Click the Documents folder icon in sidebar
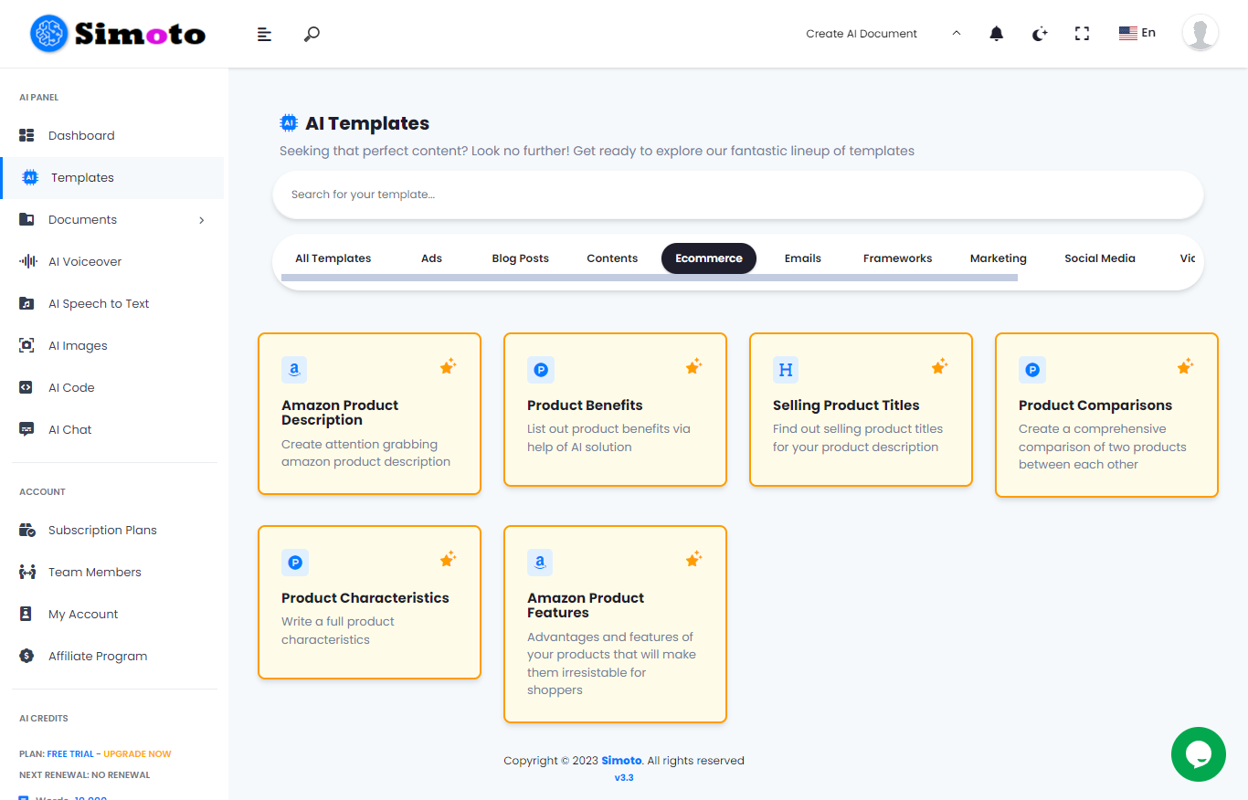Viewport: 1248px width, 800px height. 26,219
